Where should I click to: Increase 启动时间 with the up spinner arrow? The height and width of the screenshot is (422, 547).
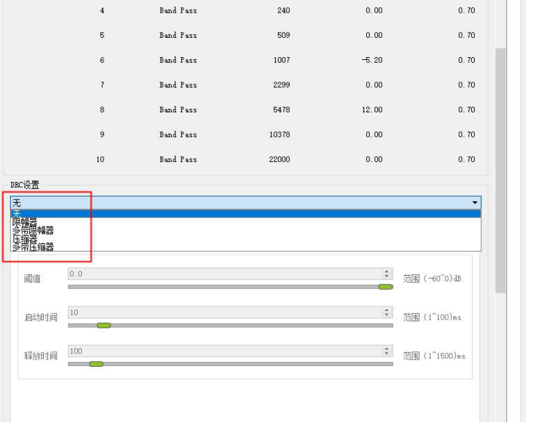[387, 310]
